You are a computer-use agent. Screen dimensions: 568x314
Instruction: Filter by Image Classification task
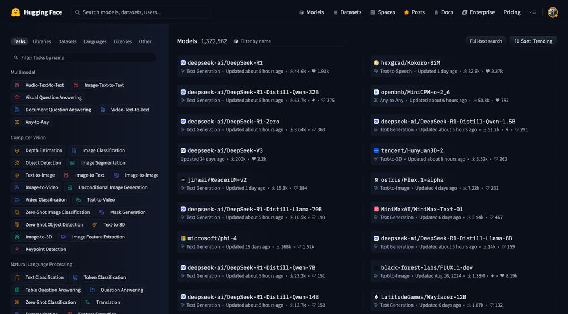click(98, 150)
